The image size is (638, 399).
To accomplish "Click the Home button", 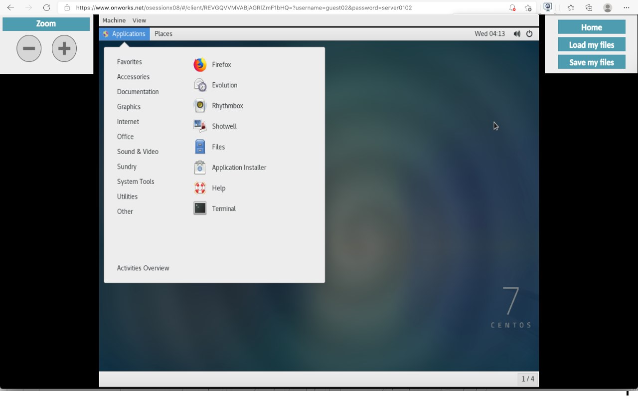I will coord(592,27).
